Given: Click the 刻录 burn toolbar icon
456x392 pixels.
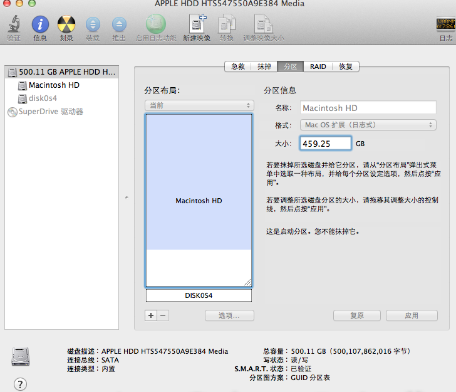Looking at the screenshot, I should [66, 24].
